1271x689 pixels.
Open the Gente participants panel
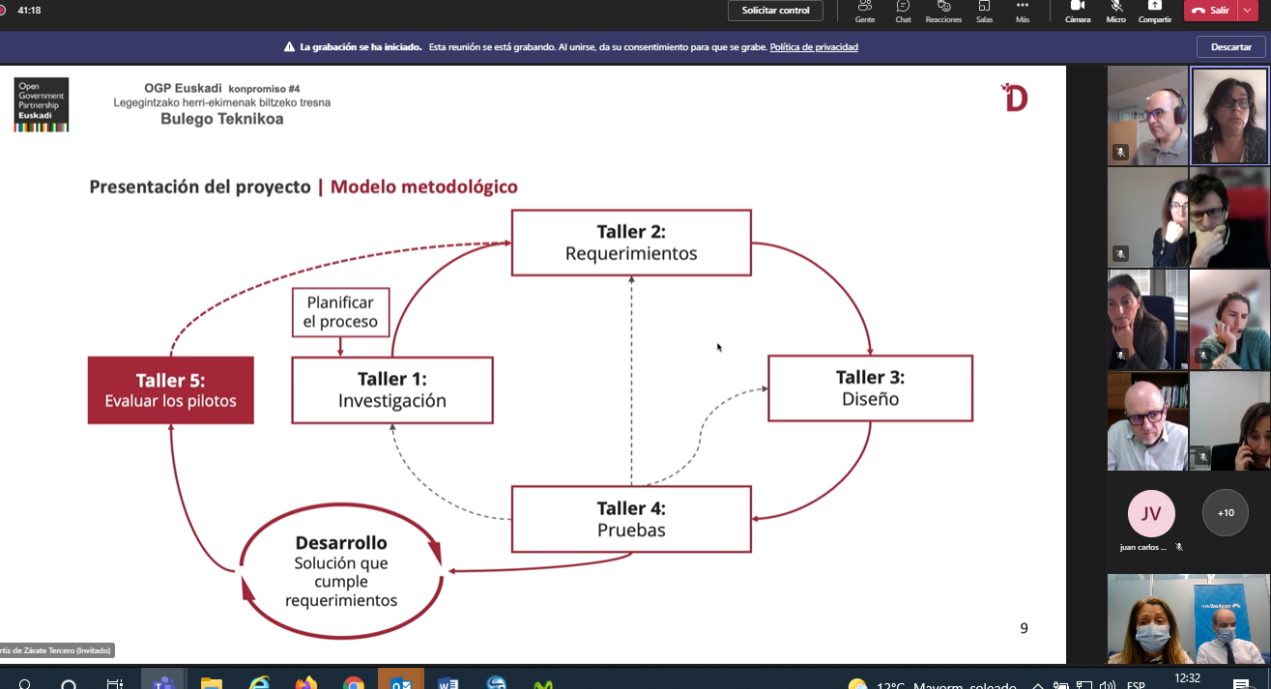click(864, 10)
